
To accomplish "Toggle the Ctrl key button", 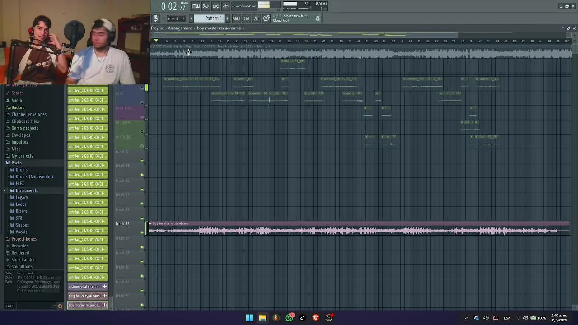I will [247, 19].
